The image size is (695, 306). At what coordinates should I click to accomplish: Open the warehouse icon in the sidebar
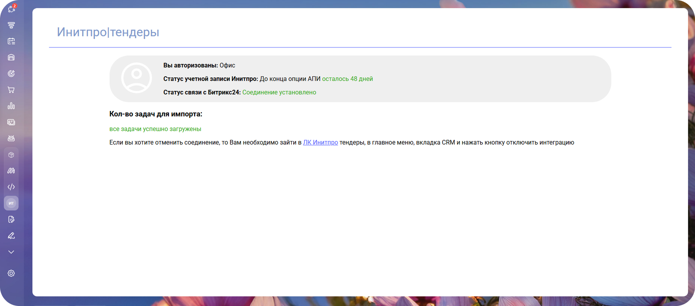point(11,57)
